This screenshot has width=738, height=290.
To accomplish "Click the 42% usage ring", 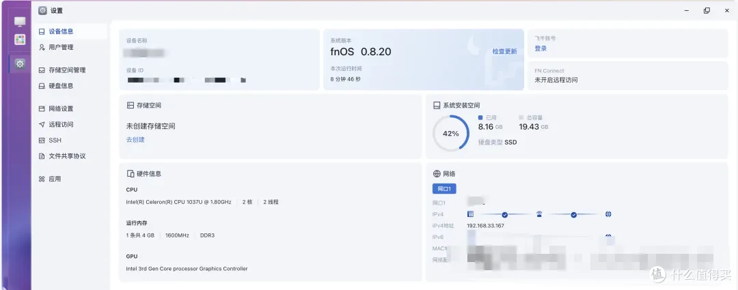I will point(451,134).
